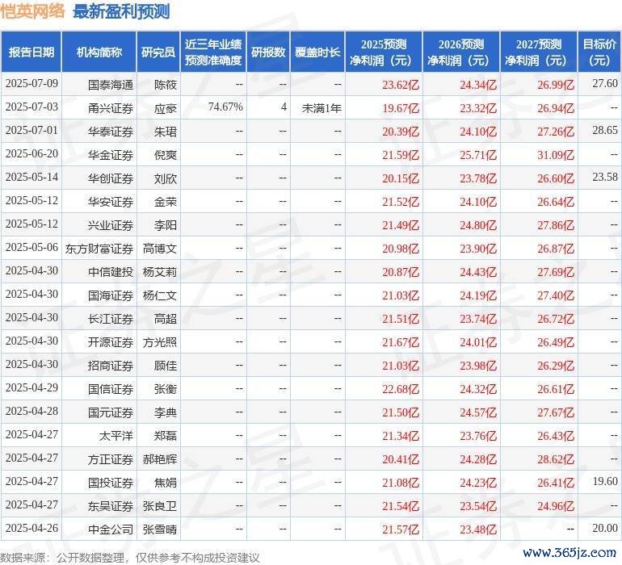
Task: Select researcher 倪爽
Action: 166,155
